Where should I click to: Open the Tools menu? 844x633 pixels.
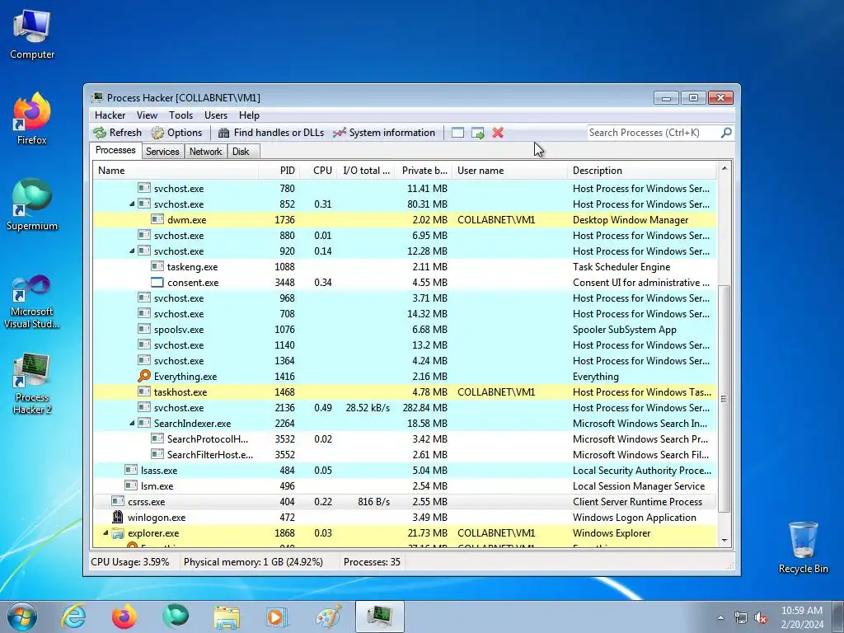click(181, 115)
